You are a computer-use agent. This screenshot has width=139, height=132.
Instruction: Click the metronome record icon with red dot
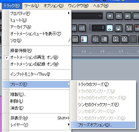click(x=137, y=28)
